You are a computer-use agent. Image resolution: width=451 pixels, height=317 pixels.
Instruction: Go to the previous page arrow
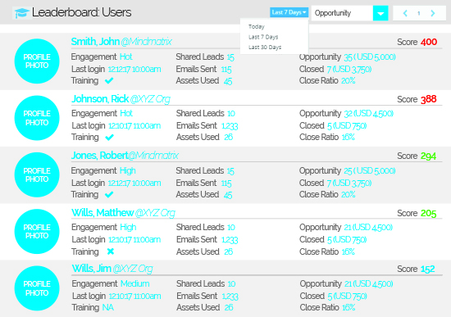click(405, 13)
